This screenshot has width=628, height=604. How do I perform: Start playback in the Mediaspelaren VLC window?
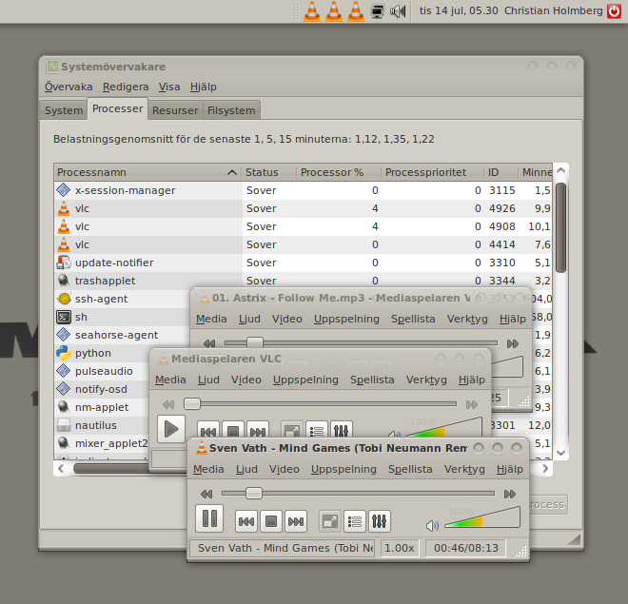click(171, 429)
